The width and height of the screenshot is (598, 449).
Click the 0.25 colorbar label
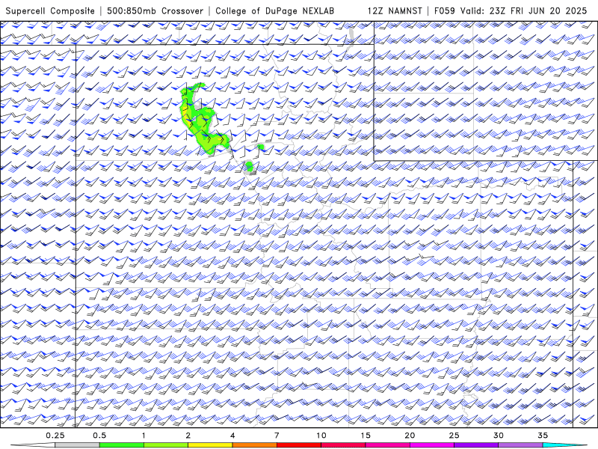55,436
